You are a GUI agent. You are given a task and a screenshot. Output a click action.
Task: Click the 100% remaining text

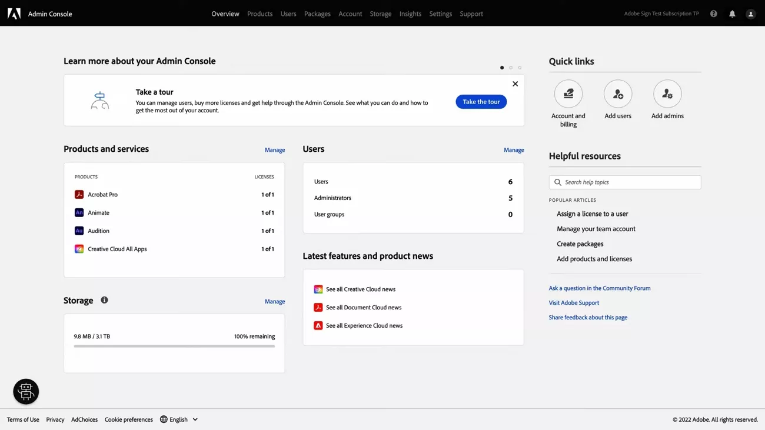(254, 336)
